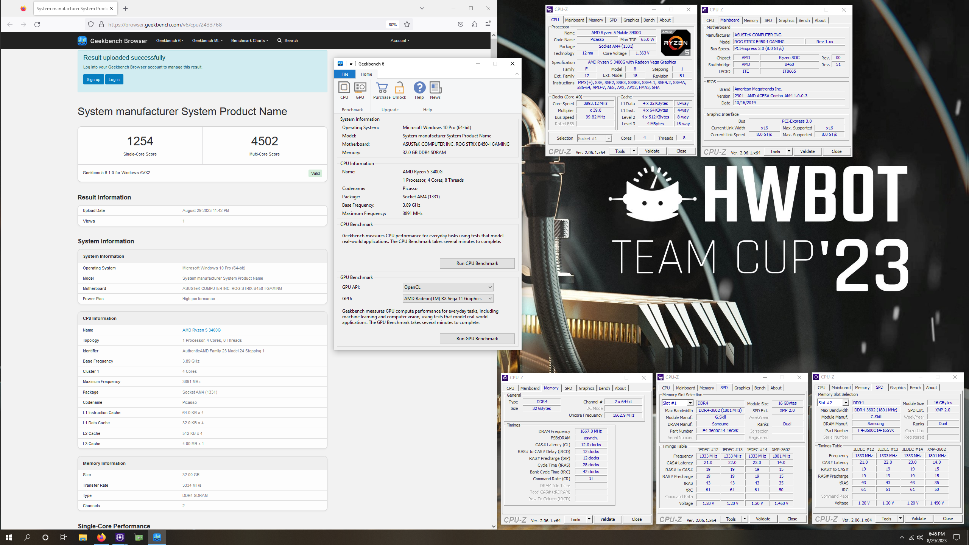Show hidden system tray icons
The height and width of the screenshot is (545, 969).
tap(902, 537)
